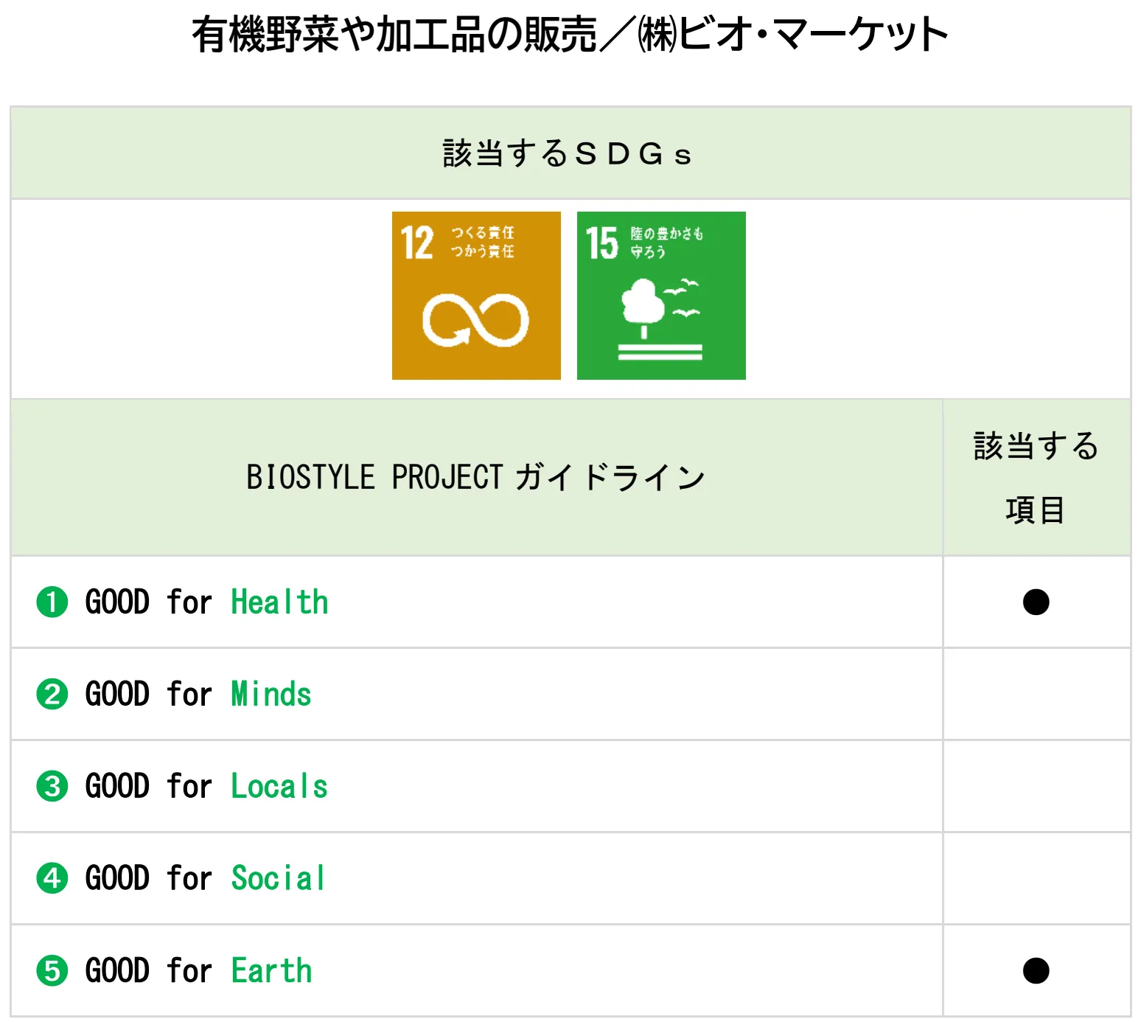This screenshot has height=1022, width=1141.
Task: Click the SDG 12 orange infinity icon
Action: coord(476,296)
